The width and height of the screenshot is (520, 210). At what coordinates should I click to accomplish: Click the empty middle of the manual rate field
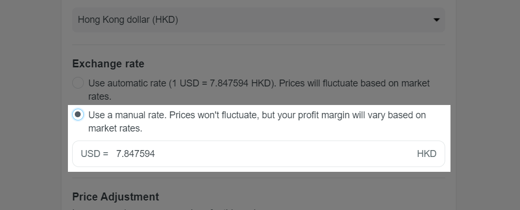point(285,154)
